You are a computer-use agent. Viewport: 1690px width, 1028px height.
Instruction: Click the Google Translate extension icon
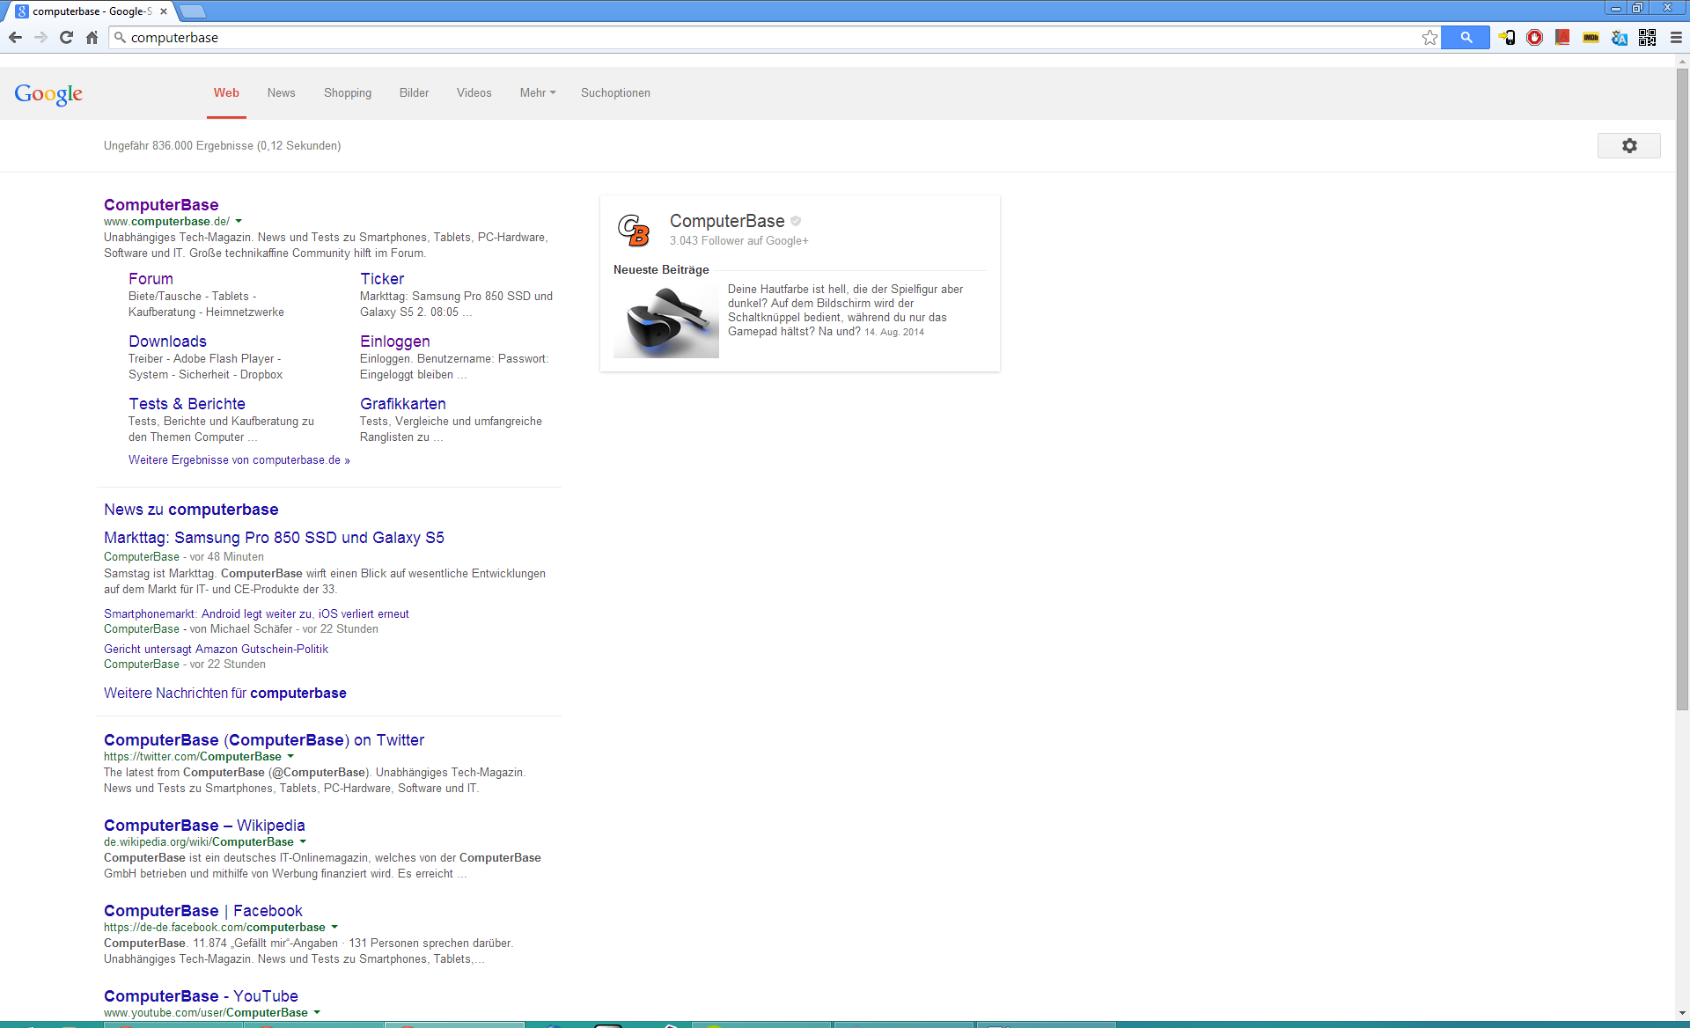[1619, 37]
